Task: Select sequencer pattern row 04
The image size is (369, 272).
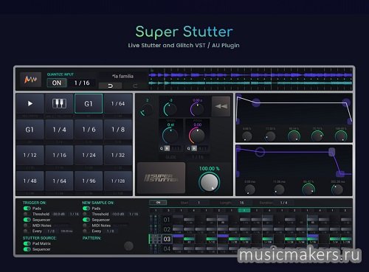Action: pyautogui.click(x=167, y=248)
